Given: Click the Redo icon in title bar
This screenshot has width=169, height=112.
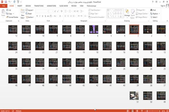Looking at the screenshot, I should pyautogui.click(x=14, y=2).
